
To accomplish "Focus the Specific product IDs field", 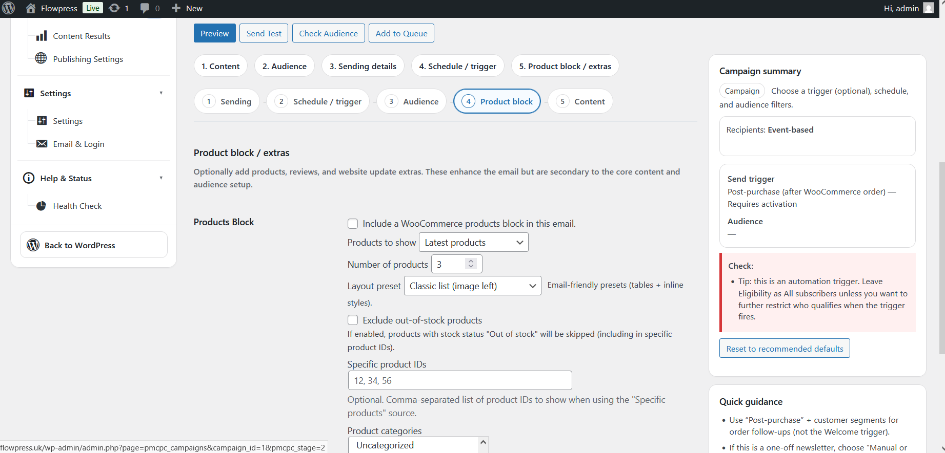I will (460, 380).
